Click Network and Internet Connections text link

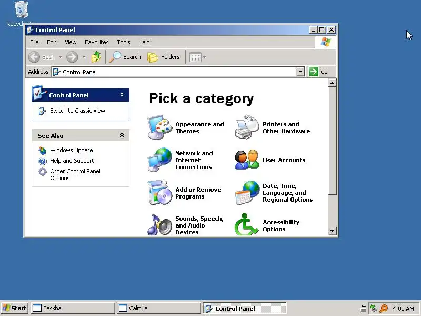click(x=194, y=160)
